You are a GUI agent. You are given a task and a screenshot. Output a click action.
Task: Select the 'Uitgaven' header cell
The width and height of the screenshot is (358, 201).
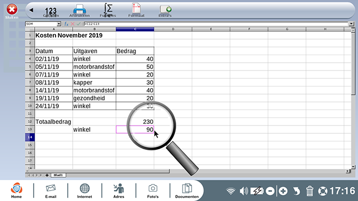[x=94, y=51]
